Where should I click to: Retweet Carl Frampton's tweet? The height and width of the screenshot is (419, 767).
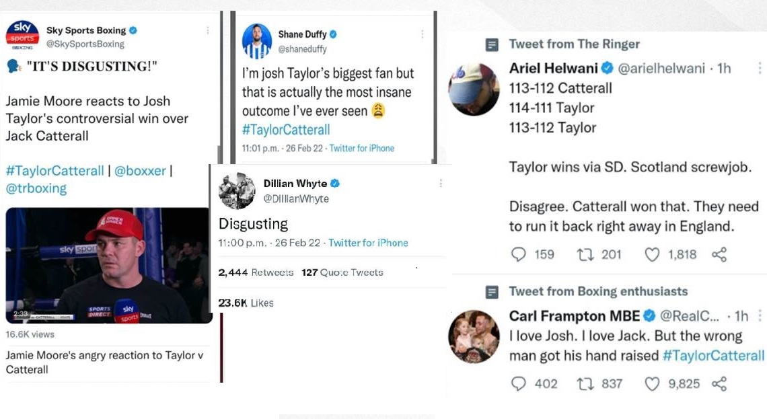click(x=585, y=383)
